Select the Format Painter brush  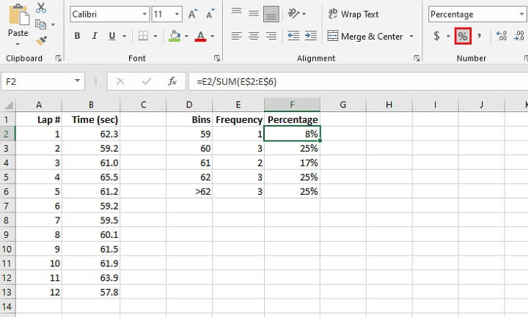(41, 41)
